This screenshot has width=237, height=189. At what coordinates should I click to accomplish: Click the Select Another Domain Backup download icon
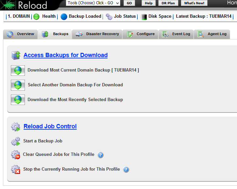pyautogui.click(x=18, y=85)
